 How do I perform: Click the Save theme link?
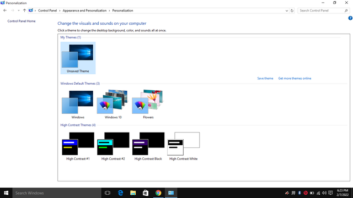pyautogui.click(x=265, y=78)
